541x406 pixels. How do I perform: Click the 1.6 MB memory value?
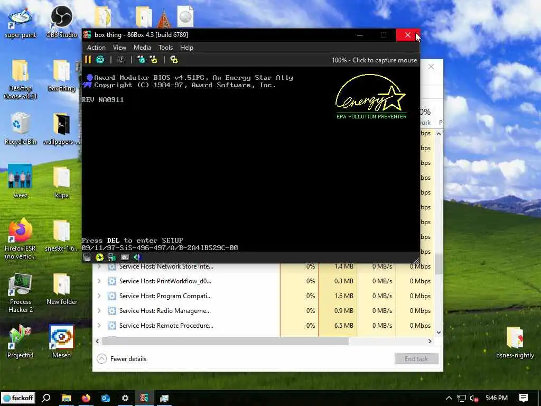[x=343, y=296]
